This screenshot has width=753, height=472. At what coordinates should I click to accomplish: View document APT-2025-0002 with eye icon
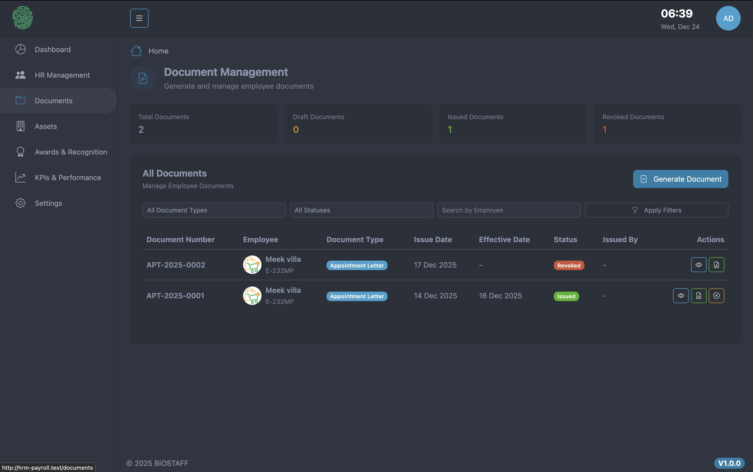click(x=698, y=265)
